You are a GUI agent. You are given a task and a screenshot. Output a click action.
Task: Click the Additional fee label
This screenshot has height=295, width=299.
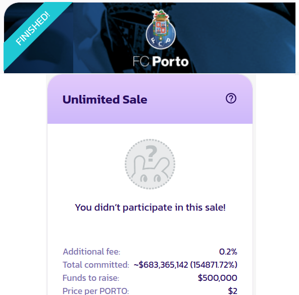coord(91,252)
